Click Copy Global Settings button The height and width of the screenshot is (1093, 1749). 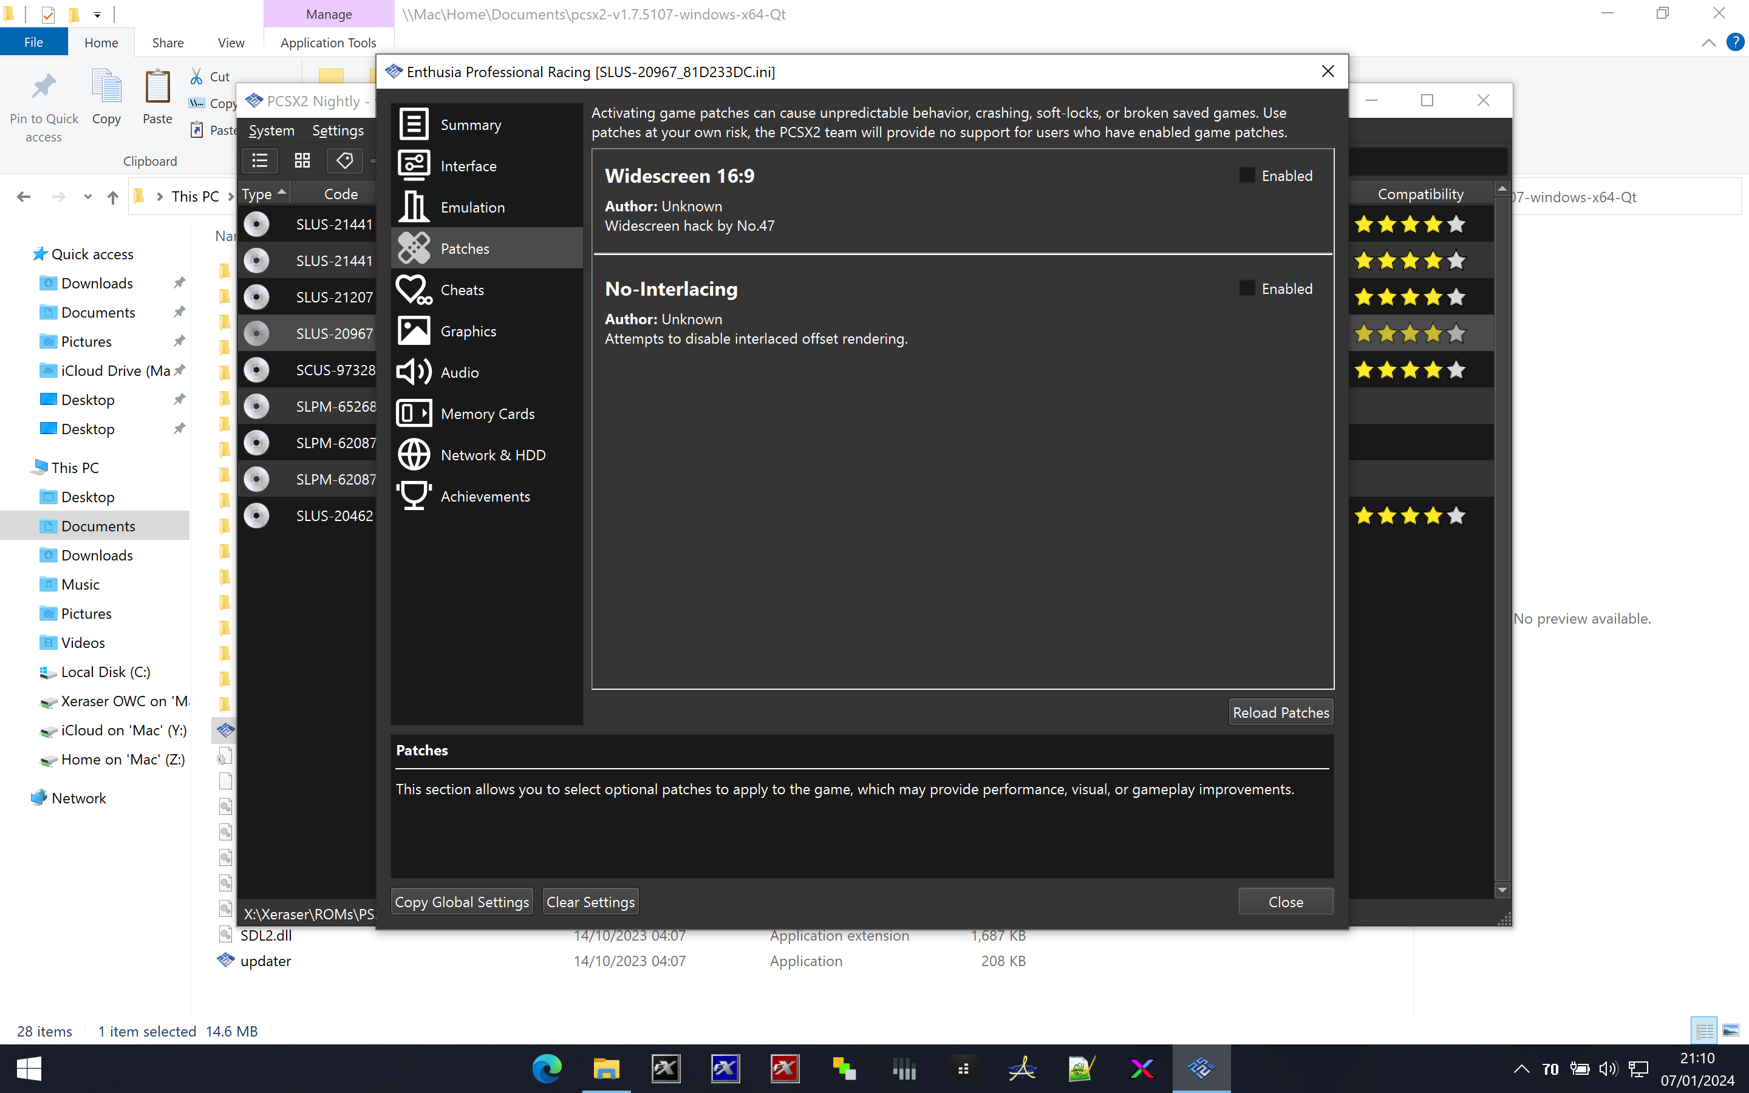462,902
